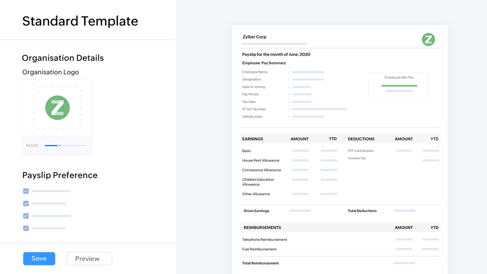Select the EPF contribution deduction label
Screen dimensions: 487x274
click(x=361, y=151)
